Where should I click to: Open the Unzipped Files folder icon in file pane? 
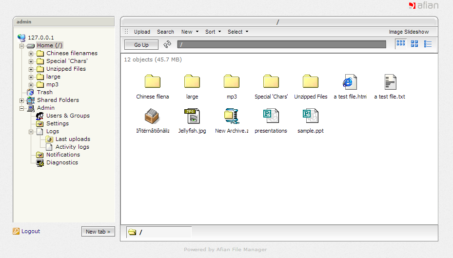point(311,81)
